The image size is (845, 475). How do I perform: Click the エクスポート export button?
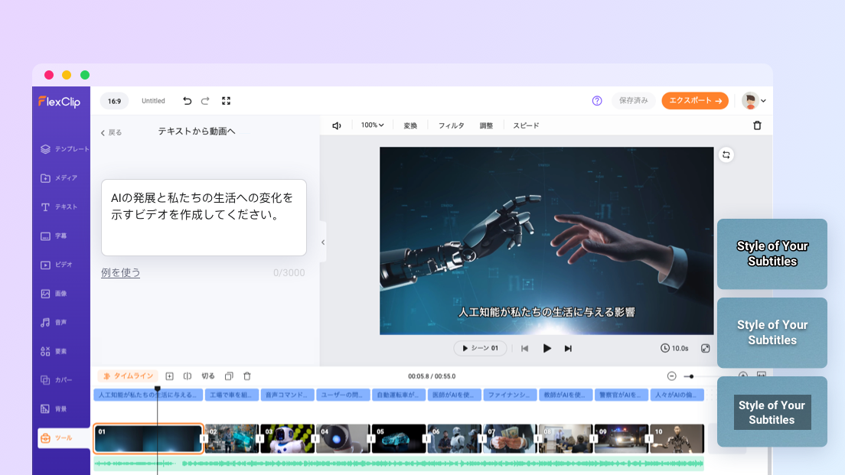tap(695, 101)
